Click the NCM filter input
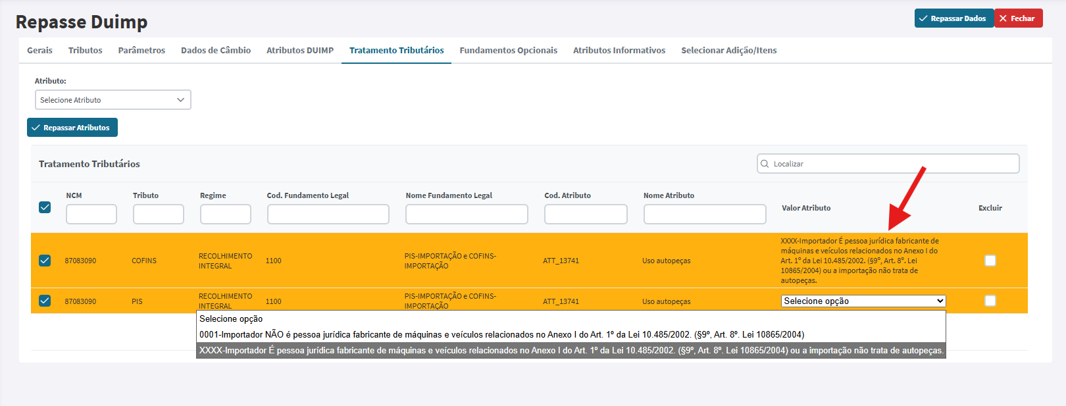Screen dimensions: 1066x406 pos(91,214)
